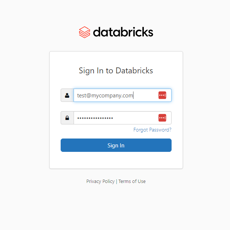Click the padlock icon beside password field
The height and width of the screenshot is (230, 230).
pyautogui.click(x=67, y=118)
